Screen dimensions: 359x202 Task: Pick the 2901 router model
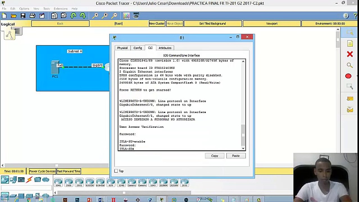click(x=69, y=183)
